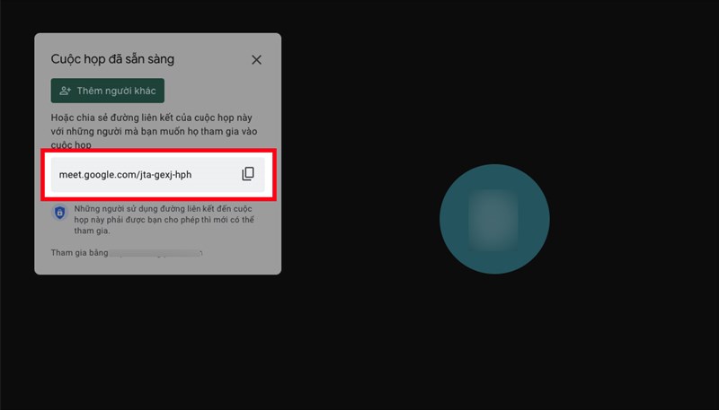Screen dimensions: 719x410
Task: Copy the meeting link with the copy icon
Action: pyautogui.click(x=248, y=174)
